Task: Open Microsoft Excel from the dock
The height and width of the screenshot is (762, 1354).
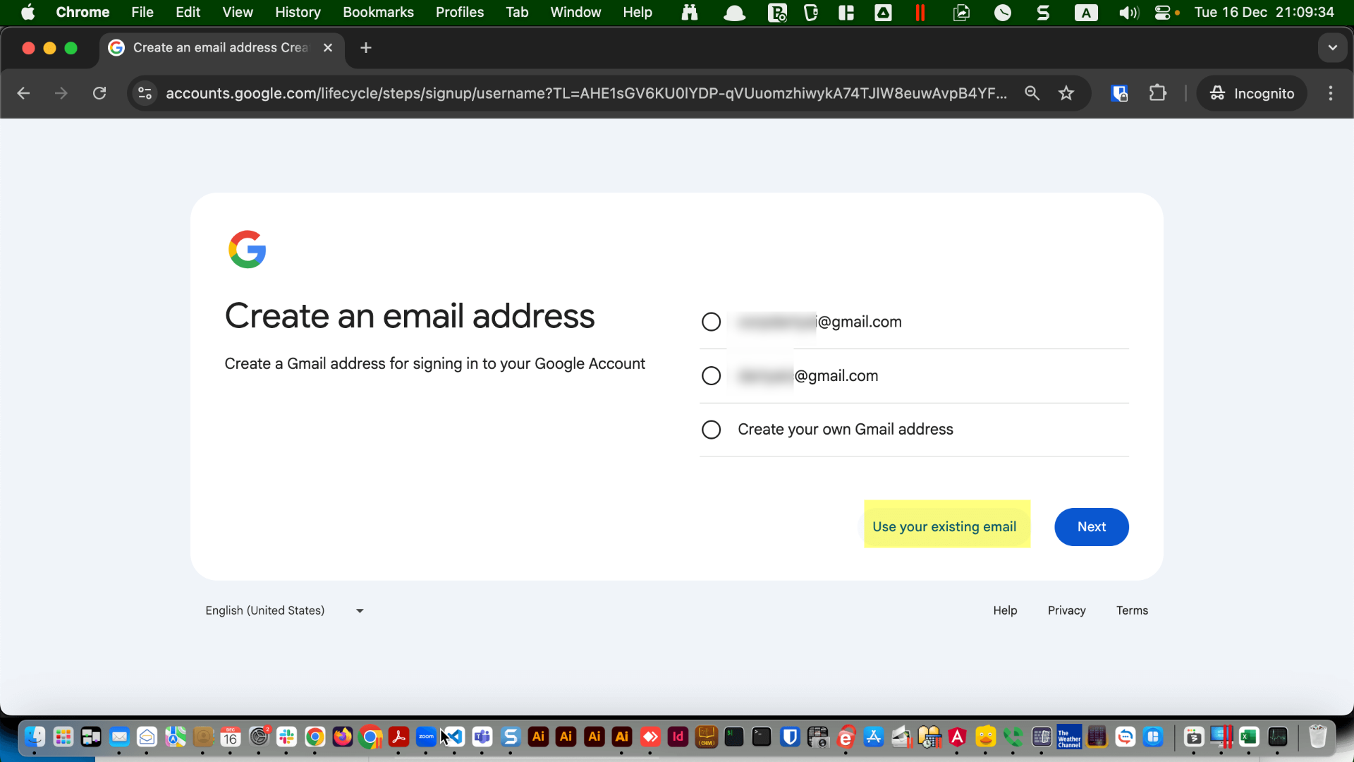Action: [x=1249, y=737]
